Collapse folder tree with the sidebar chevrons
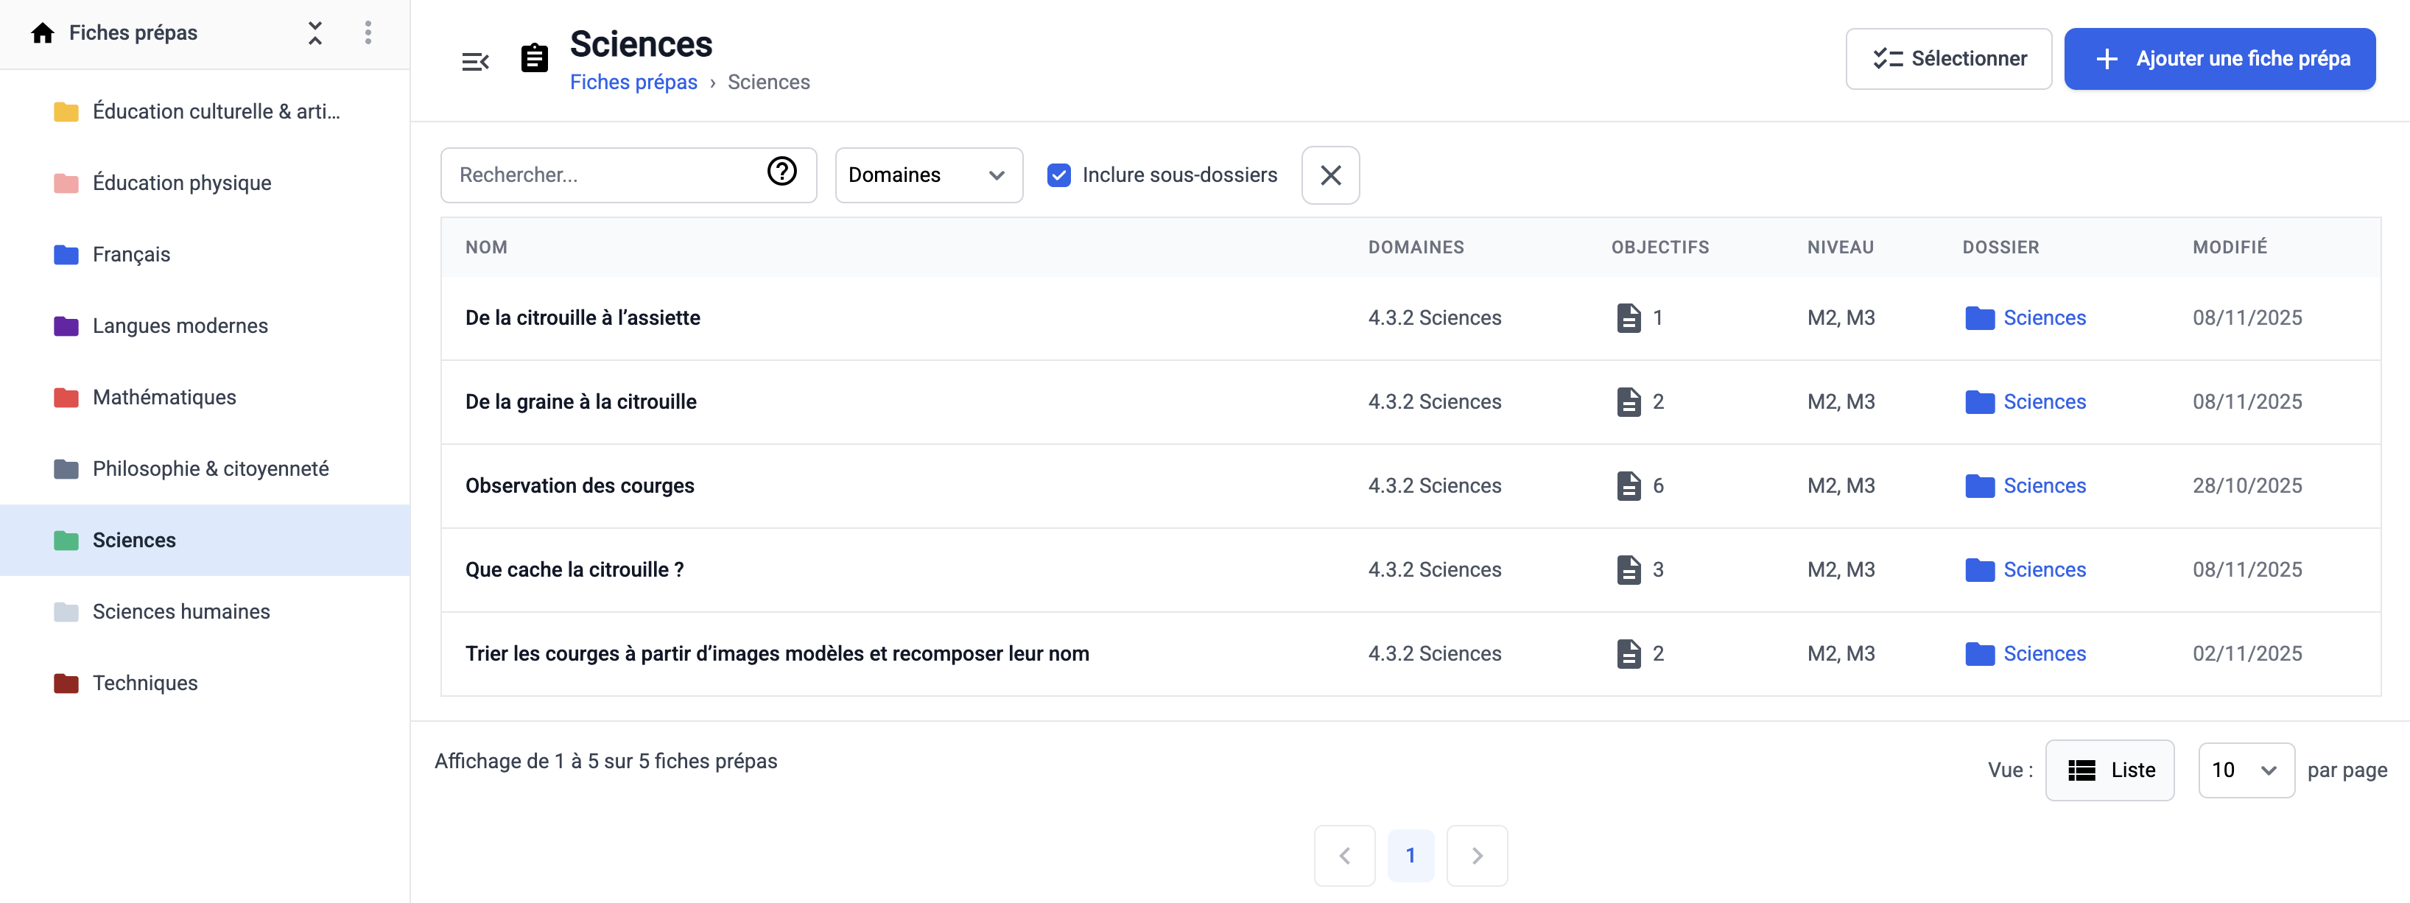Screen dimensions: 2410x903 coord(315,34)
